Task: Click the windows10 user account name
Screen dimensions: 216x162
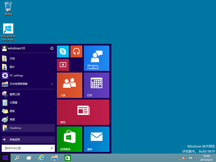Action: (16, 48)
